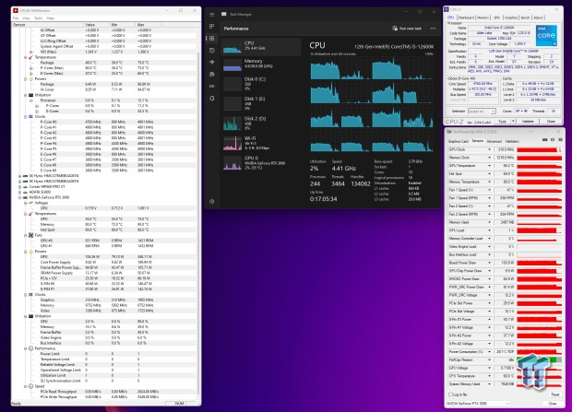The height and width of the screenshot is (412, 572).
Task: Open the Socket selection dropdown in CPU-Z
Action: pyautogui.click(x=482, y=112)
